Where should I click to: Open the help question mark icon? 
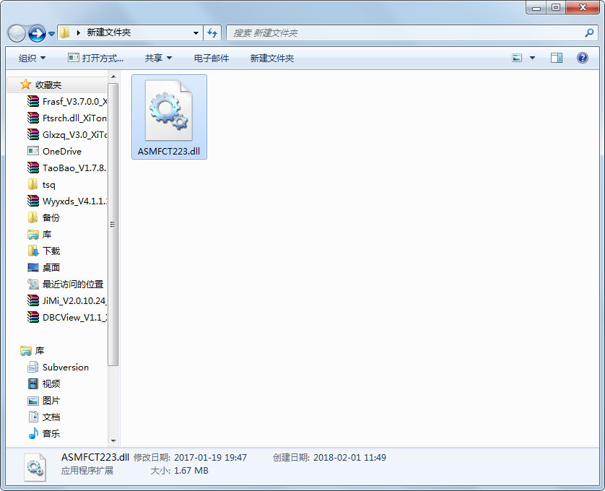(583, 58)
